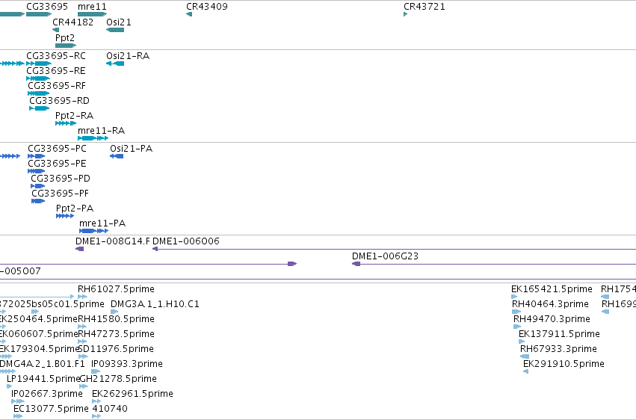Click the Osi21-RA transcript glyph
Viewport: 636px width, 420px height.
(x=115, y=64)
